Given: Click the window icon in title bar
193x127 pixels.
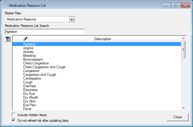Looking at the screenshot, I should coord(4,5).
